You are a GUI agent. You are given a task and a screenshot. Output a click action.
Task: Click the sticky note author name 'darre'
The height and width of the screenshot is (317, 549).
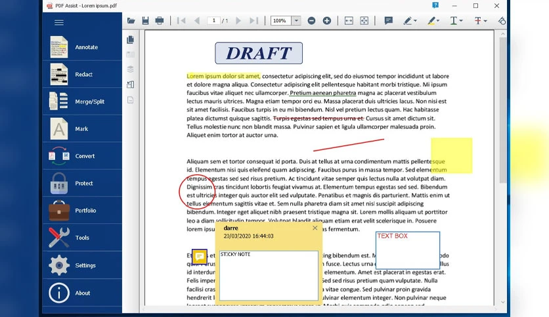(x=231, y=228)
